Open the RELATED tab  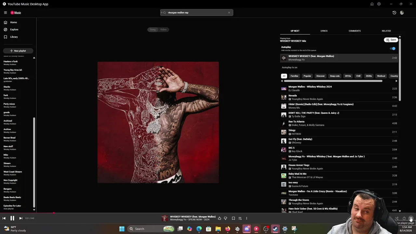[386, 31]
